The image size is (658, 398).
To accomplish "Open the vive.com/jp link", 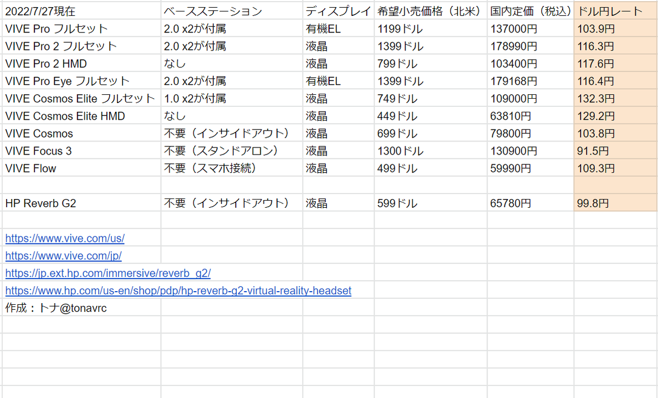I will tap(64, 256).
